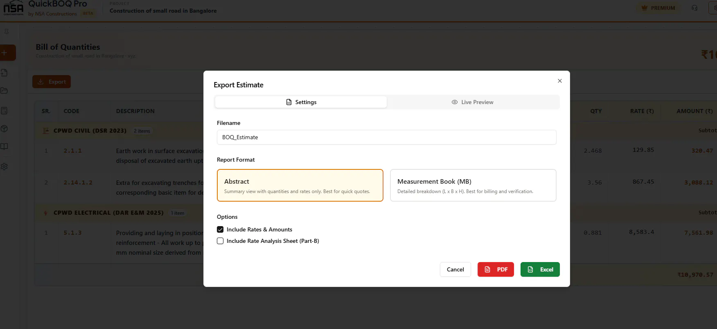Click the DESCRIPTION column header
The width and height of the screenshot is (717, 329).
coord(135,111)
